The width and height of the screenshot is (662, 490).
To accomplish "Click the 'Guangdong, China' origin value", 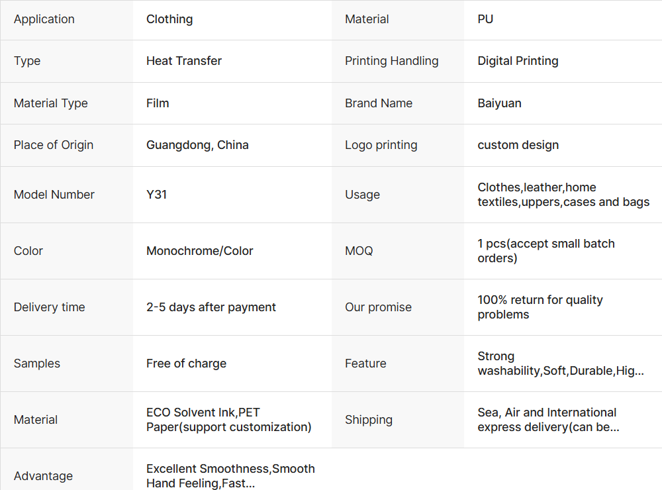I will (197, 145).
